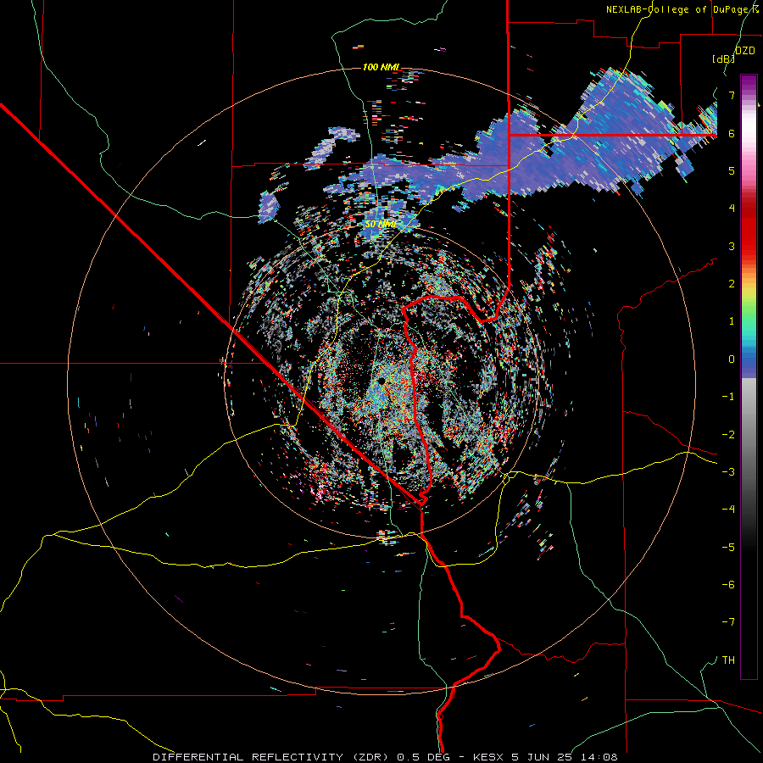
Task: Click the '7' value on the dB scale
Action: (x=732, y=95)
